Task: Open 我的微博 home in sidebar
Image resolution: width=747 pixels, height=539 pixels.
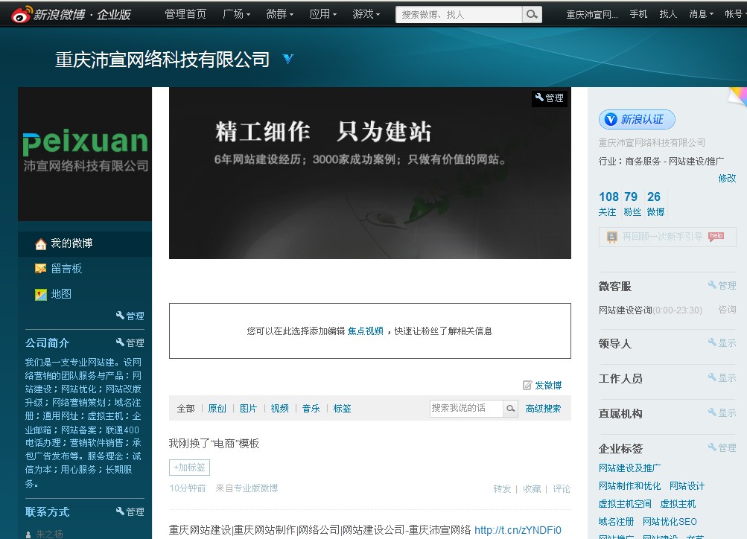Action: point(71,243)
